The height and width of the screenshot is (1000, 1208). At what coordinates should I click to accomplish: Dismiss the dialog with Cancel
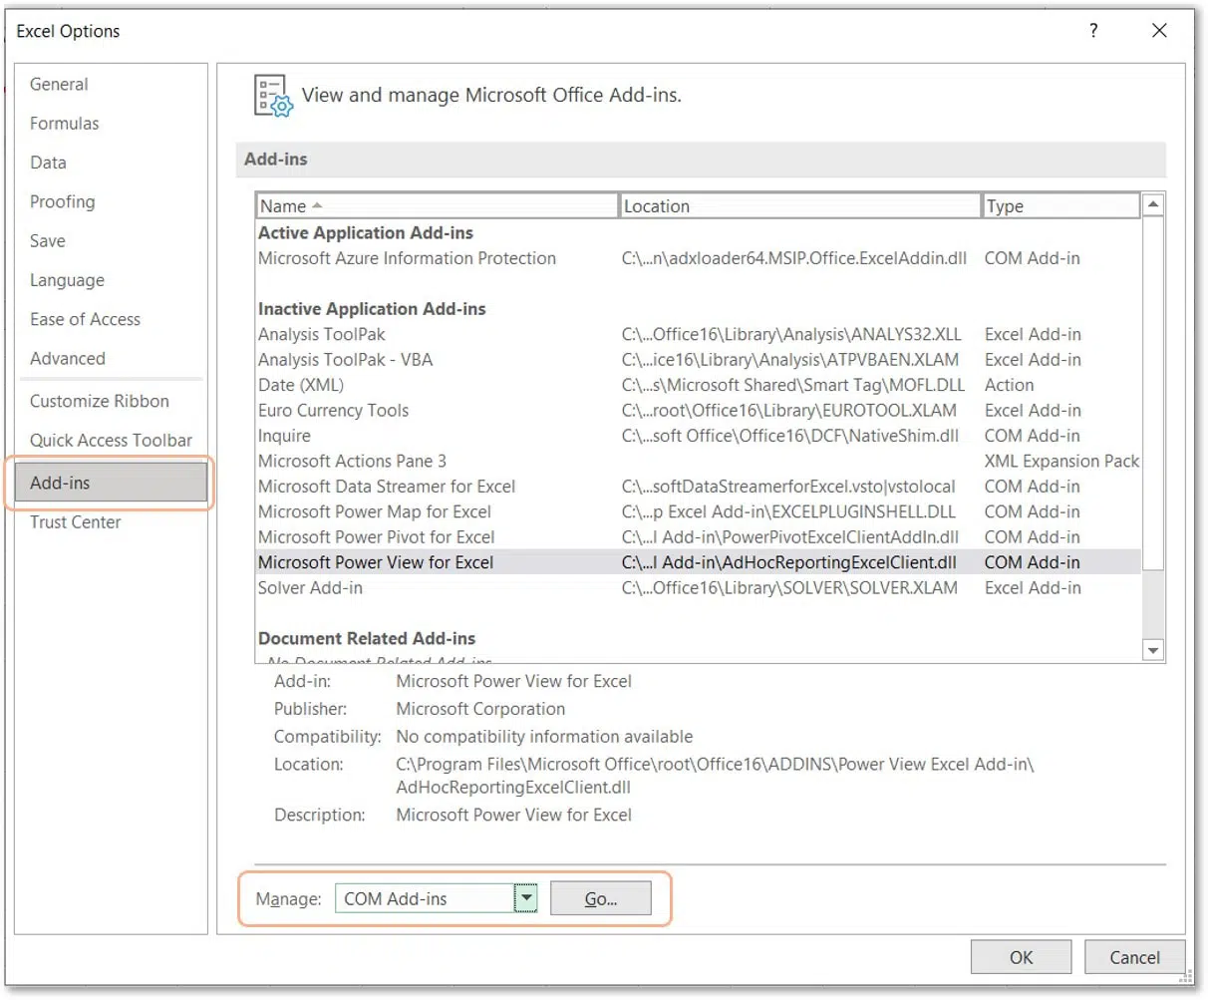click(1134, 956)
